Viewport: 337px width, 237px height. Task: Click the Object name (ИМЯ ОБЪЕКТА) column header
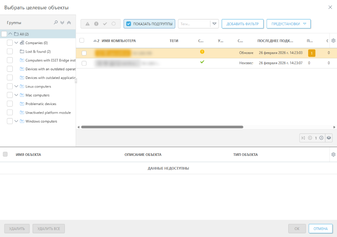click(x=28, y=155)
